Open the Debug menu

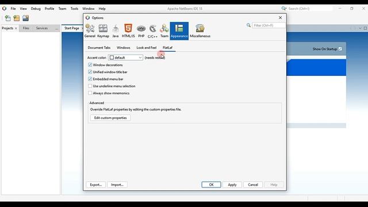[x=36, y=9]
